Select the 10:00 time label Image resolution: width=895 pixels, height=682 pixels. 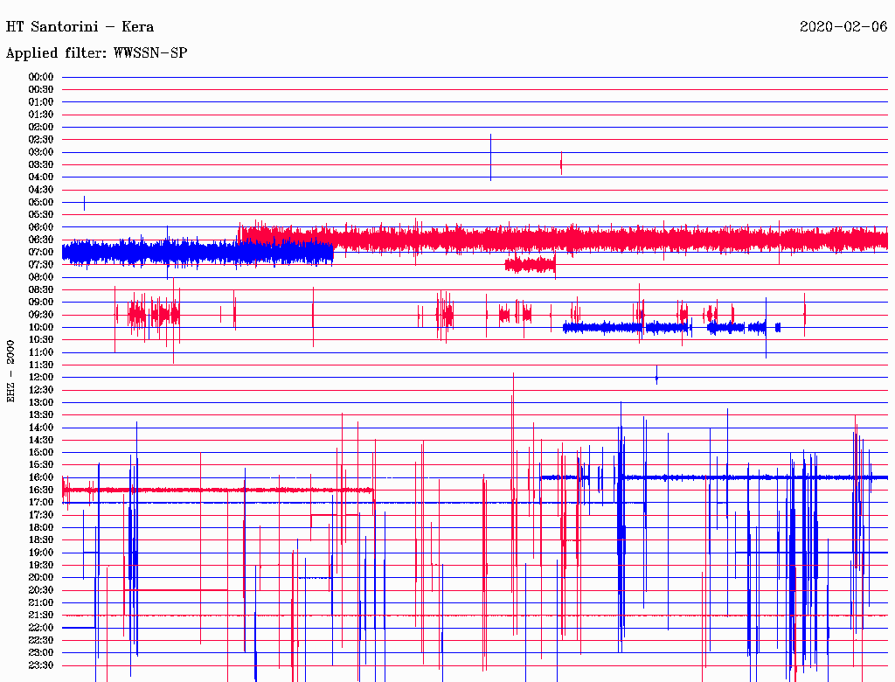(41, 327)
